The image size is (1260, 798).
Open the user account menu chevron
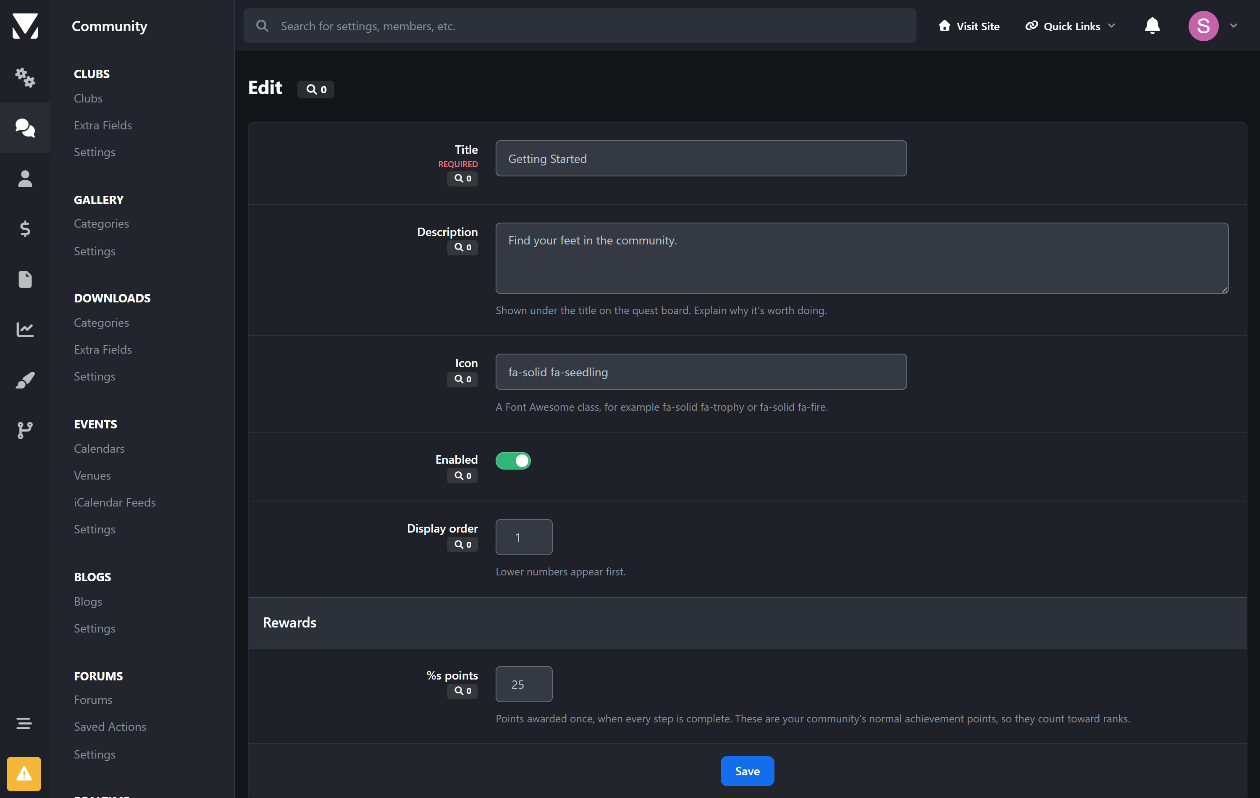[x=1233, y=26]
